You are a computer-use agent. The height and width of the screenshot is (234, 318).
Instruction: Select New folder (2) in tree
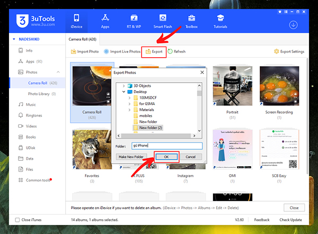[x=151, y=128]
